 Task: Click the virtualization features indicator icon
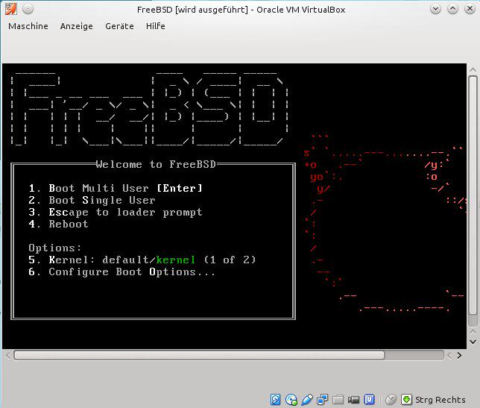pos(369,400)
